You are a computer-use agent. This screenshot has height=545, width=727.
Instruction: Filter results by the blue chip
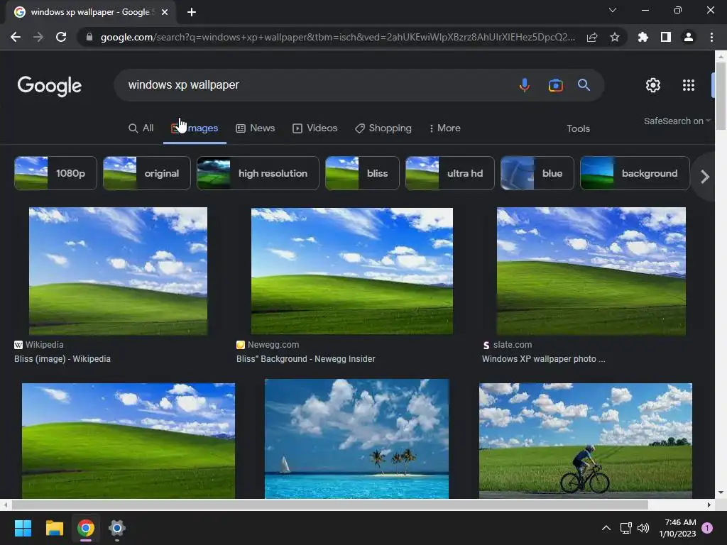(537, 173)
